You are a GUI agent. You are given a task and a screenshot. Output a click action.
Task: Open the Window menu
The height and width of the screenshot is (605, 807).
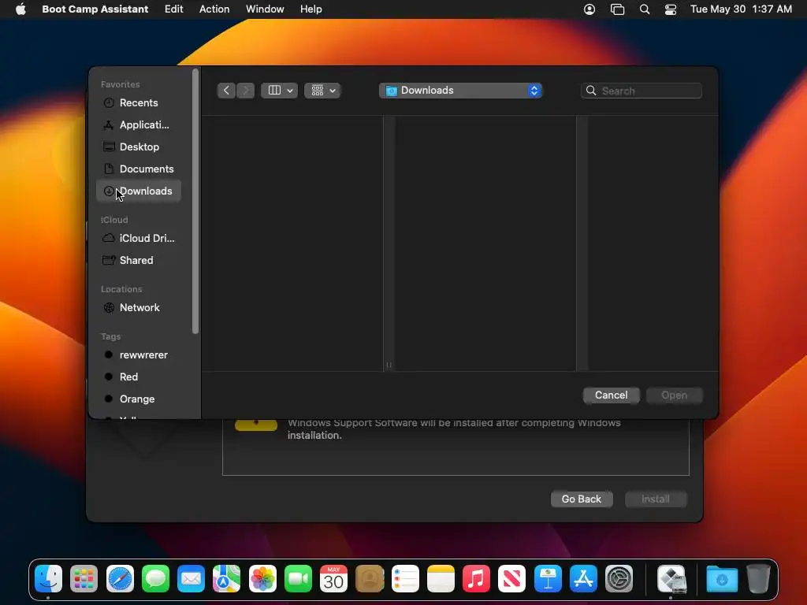265,9
